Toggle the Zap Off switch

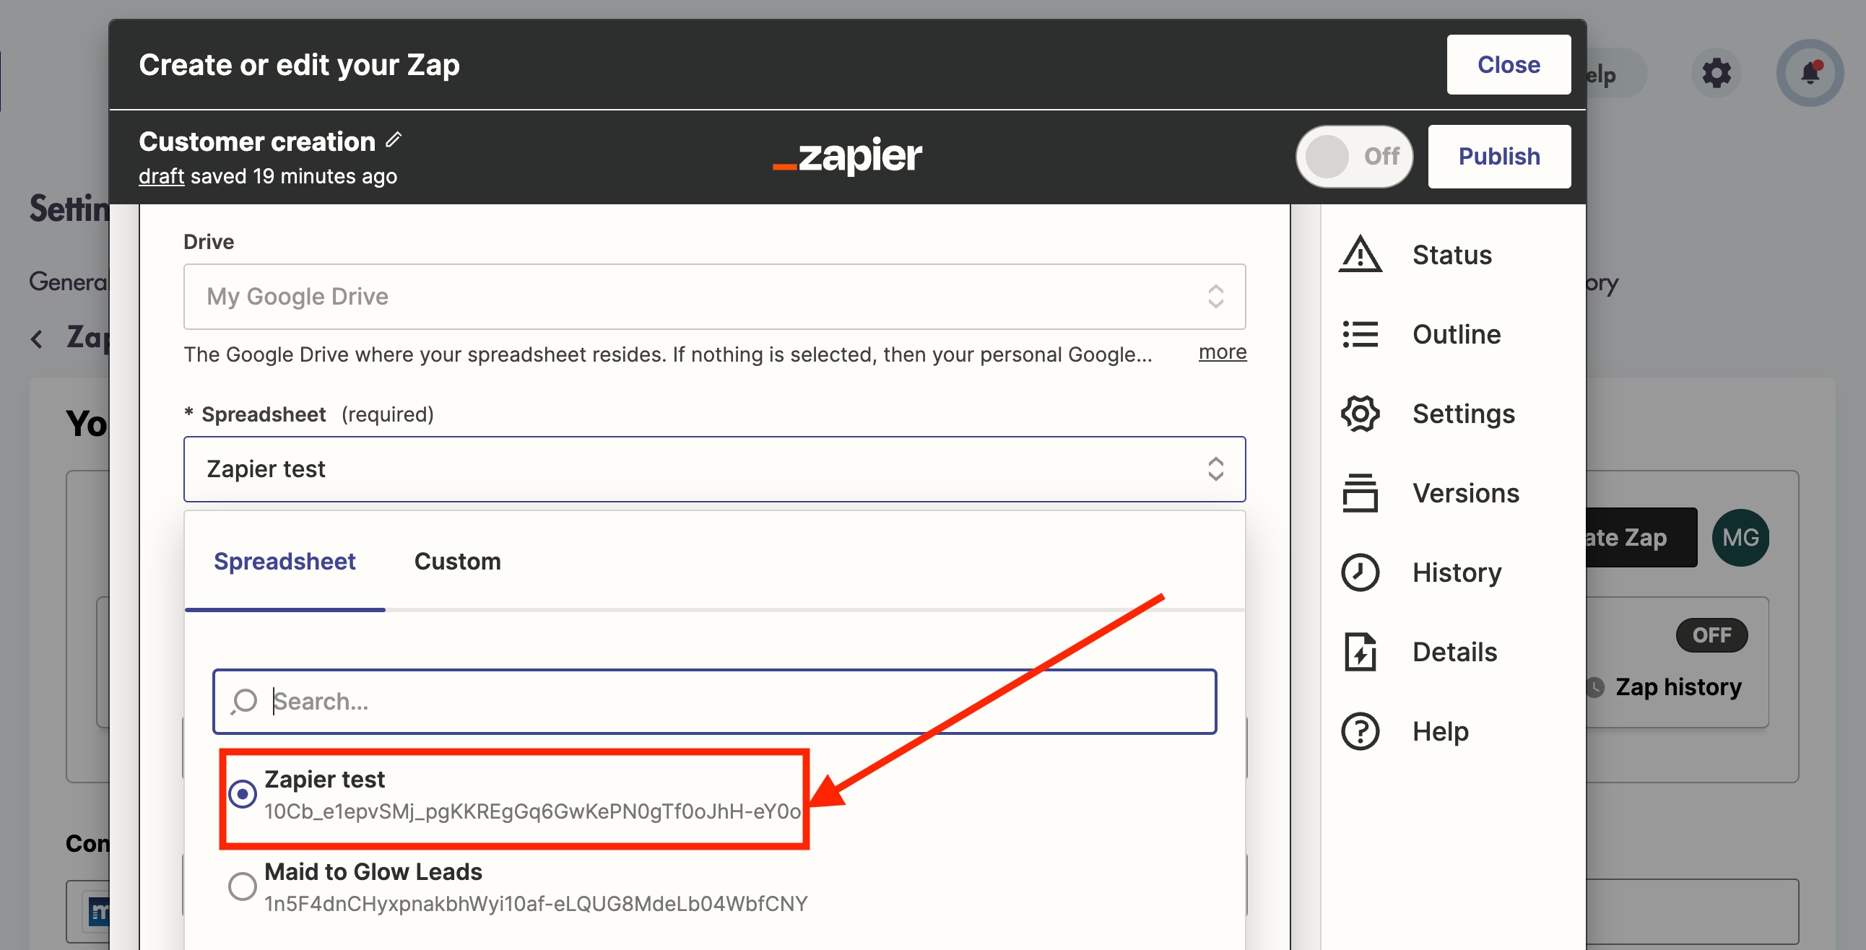click(x=1354, y=157)
